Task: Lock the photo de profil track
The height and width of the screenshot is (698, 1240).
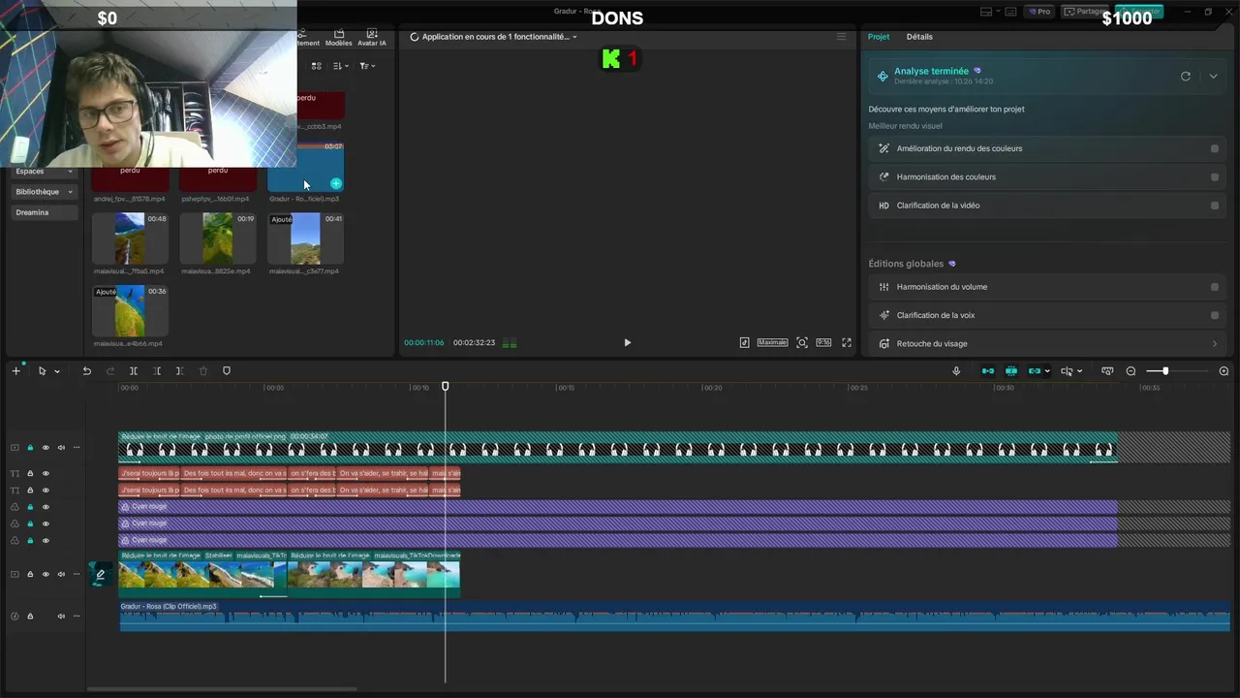Action: [x=30, y=448]
